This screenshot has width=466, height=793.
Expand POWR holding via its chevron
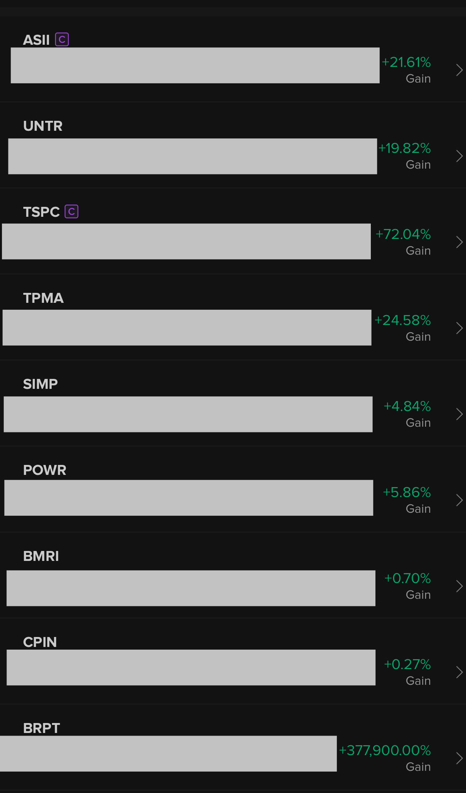(459, 500)
